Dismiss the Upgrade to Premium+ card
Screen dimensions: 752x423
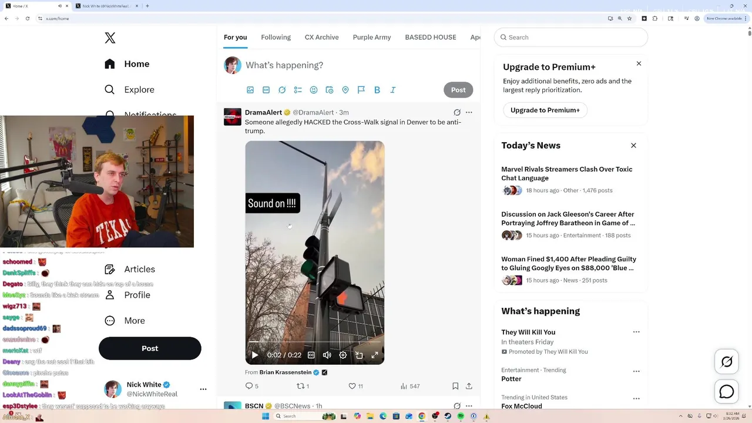click(639, 63)
